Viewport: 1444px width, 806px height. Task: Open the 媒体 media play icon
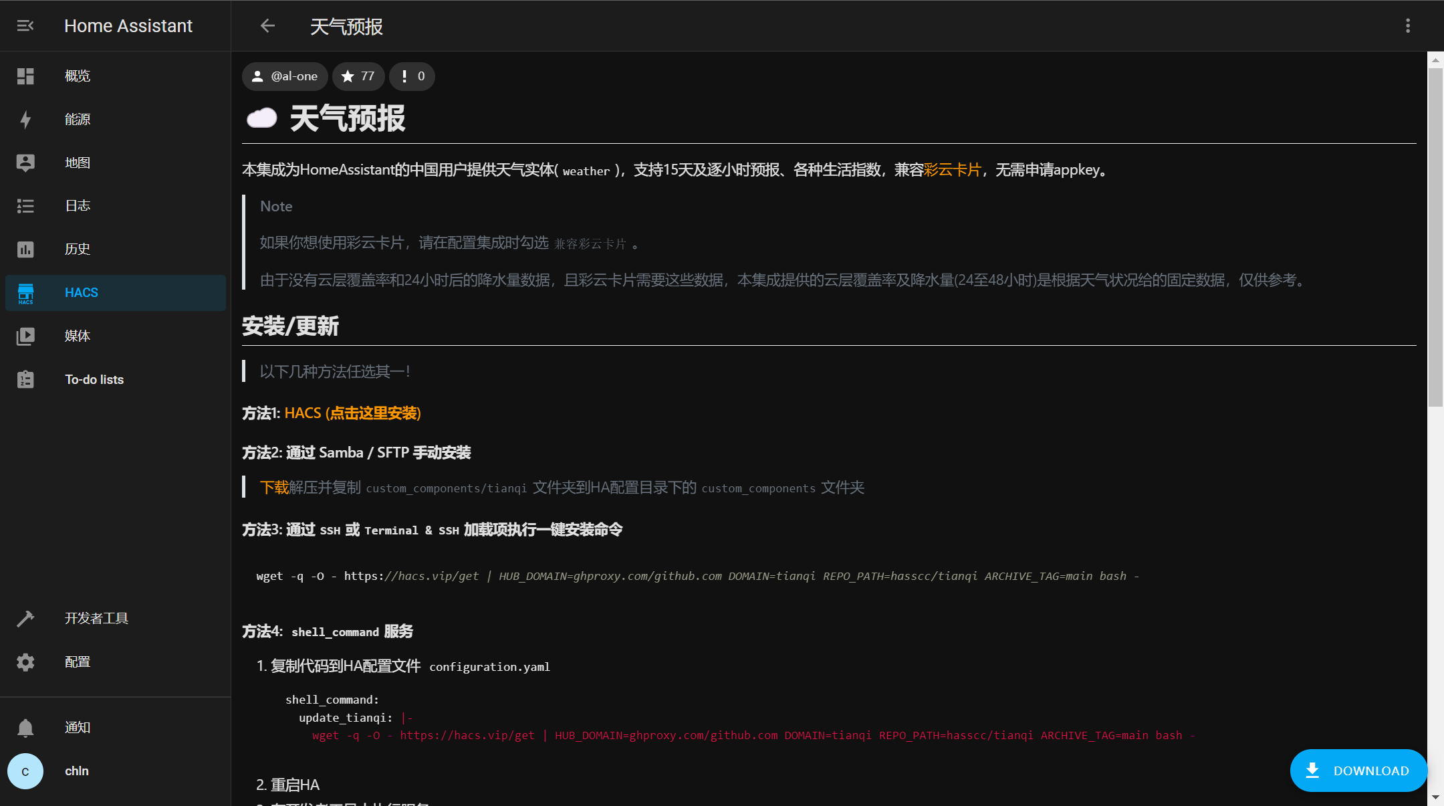click(25, 336)
